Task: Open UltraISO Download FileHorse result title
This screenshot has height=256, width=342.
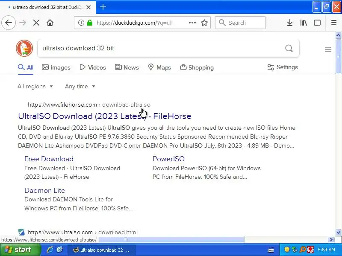Action: pos(105,116)
